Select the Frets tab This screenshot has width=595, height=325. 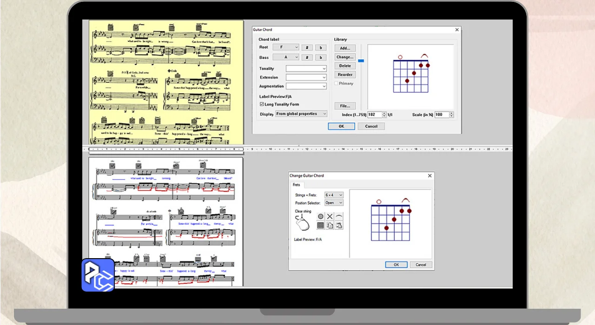tap(296, 185)
